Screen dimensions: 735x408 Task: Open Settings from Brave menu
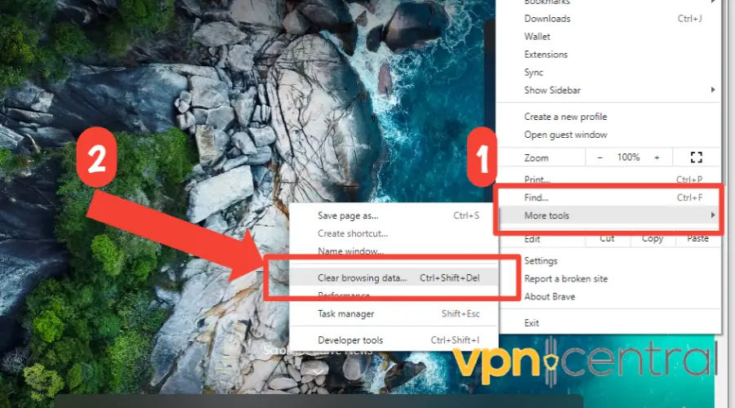pyautogui.click(x=541, y=261)
